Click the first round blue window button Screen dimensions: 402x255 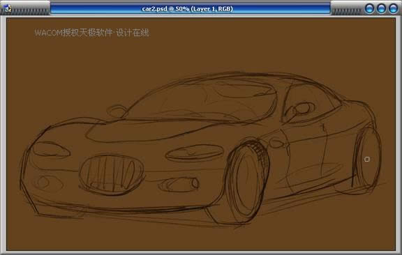click(x=369, y=8)
